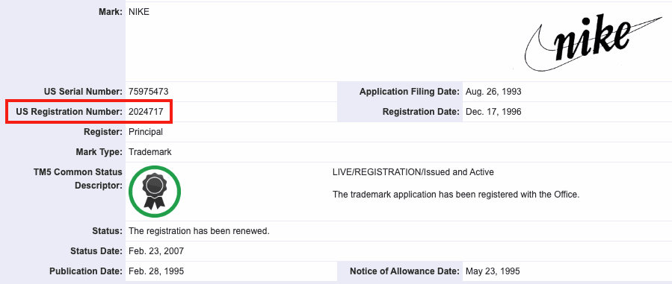Select status date Feb. 23, 2007
The image size is (672, 284).
click(x=156, y=251)
